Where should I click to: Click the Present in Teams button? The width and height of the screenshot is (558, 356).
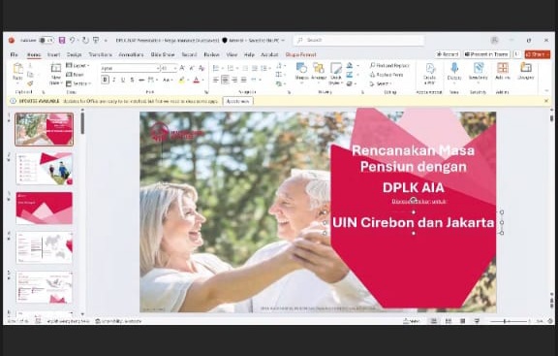pyautogui.click(x=486, y=54)
